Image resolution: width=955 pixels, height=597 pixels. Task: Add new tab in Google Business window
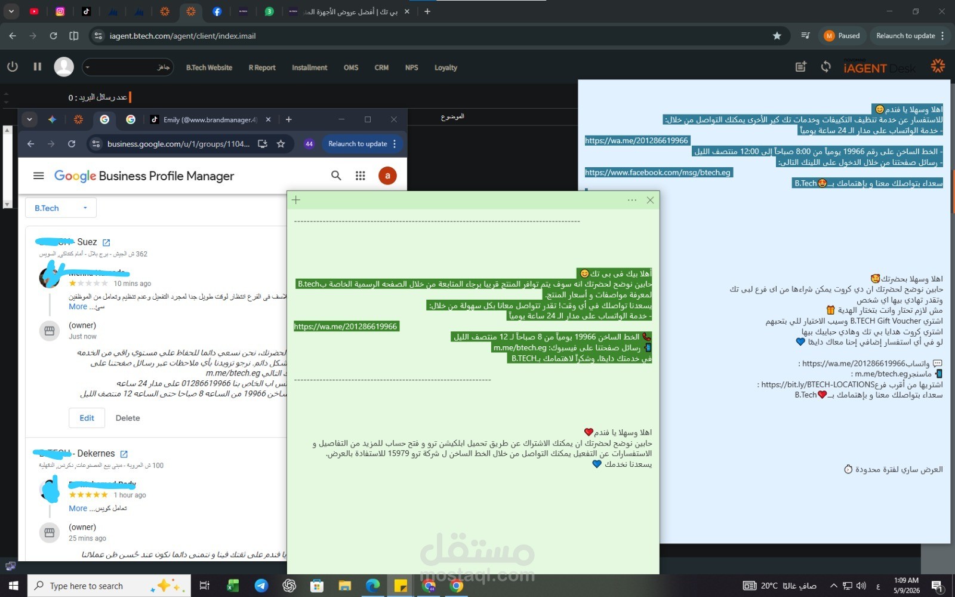288,119
